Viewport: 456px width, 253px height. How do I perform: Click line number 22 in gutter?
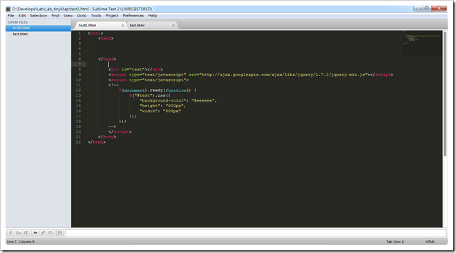coord(78,142)
